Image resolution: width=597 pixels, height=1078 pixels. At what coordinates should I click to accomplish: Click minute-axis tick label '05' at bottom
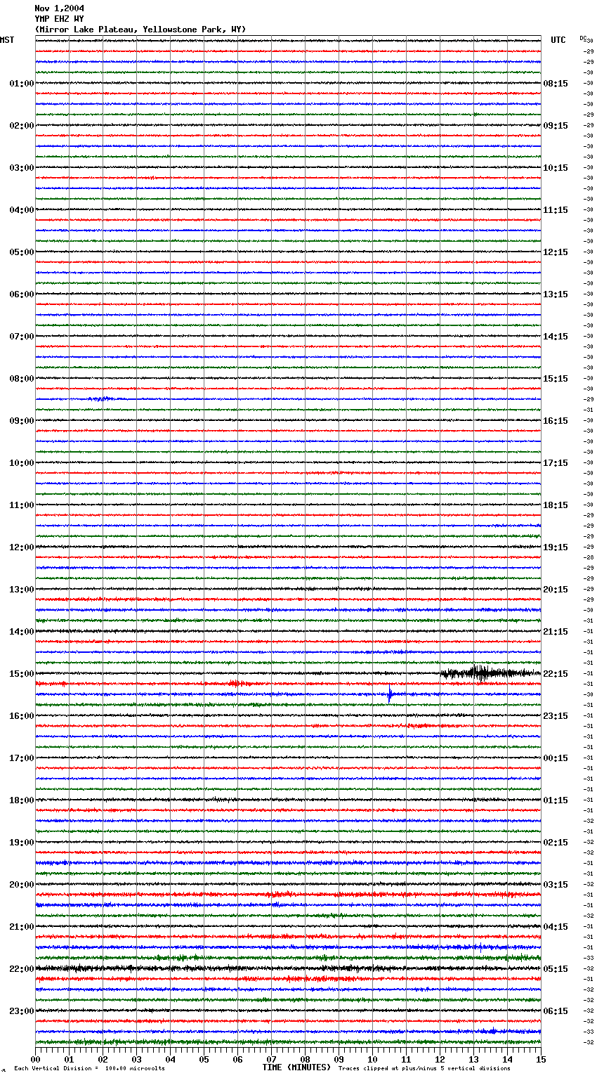tap(204, 1059)
